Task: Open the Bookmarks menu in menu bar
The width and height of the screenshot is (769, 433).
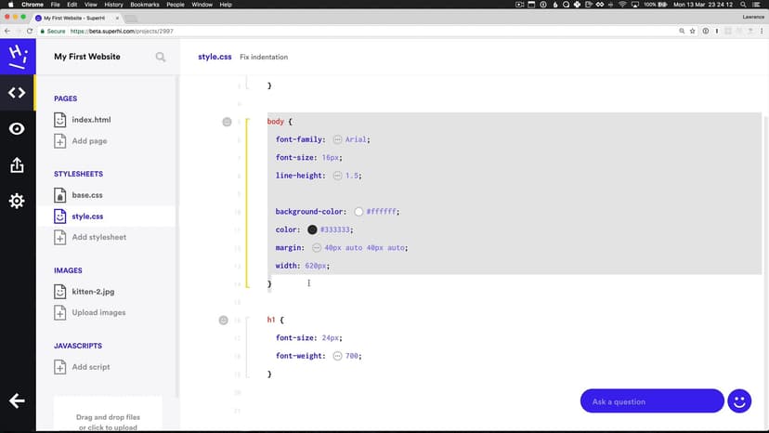Action: pyautogui.click(x=144, y=5)
